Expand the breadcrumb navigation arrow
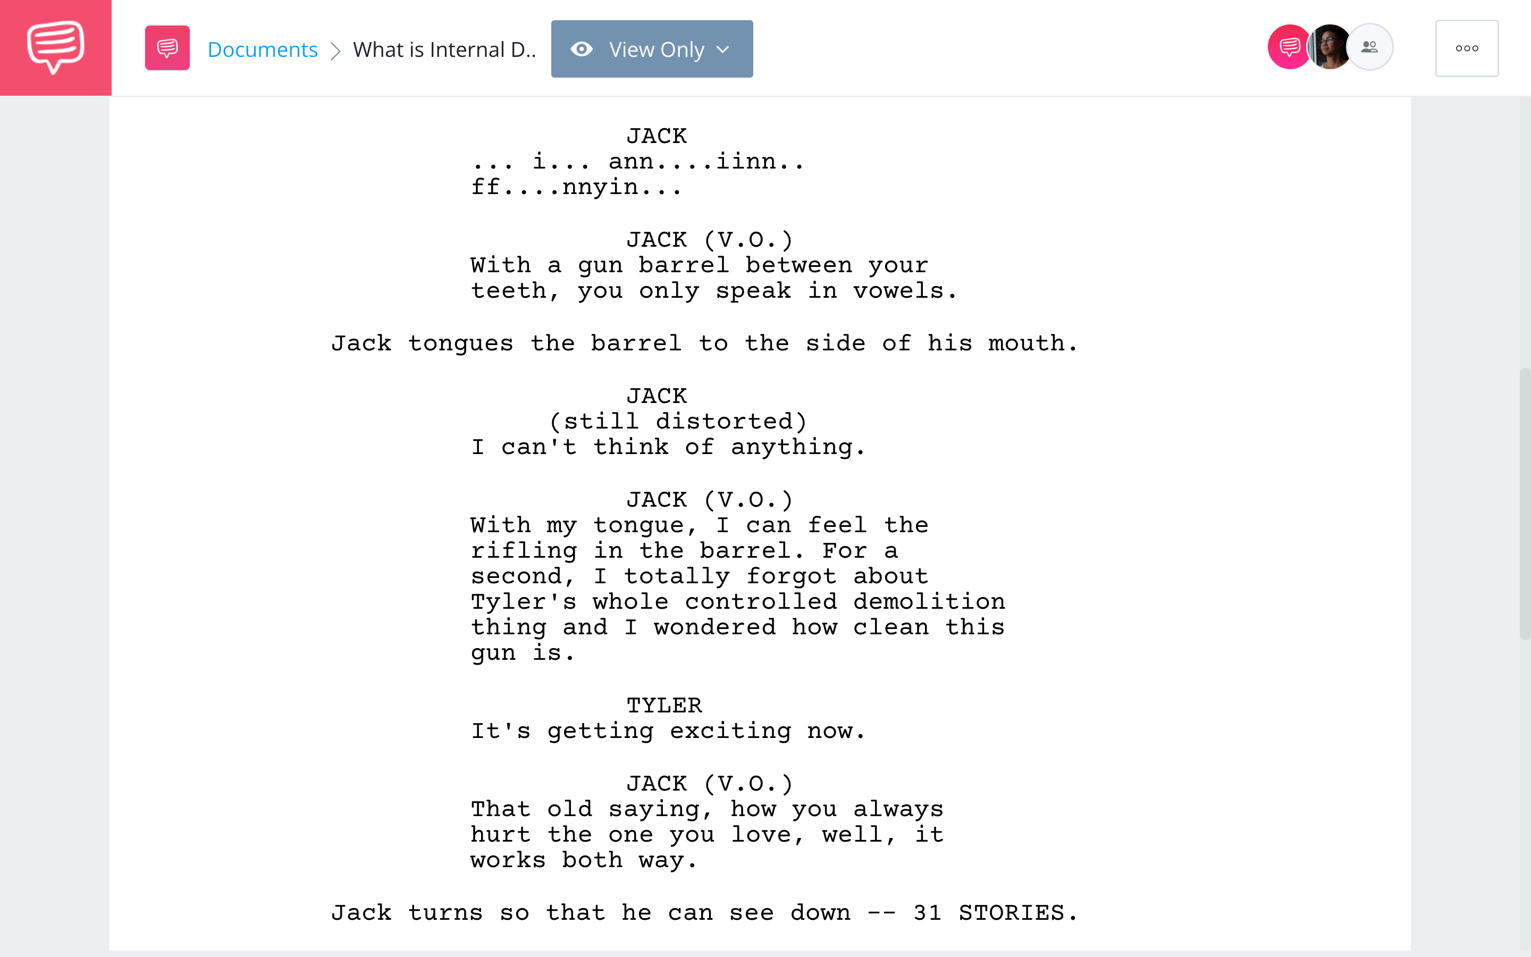 (337, 48)
